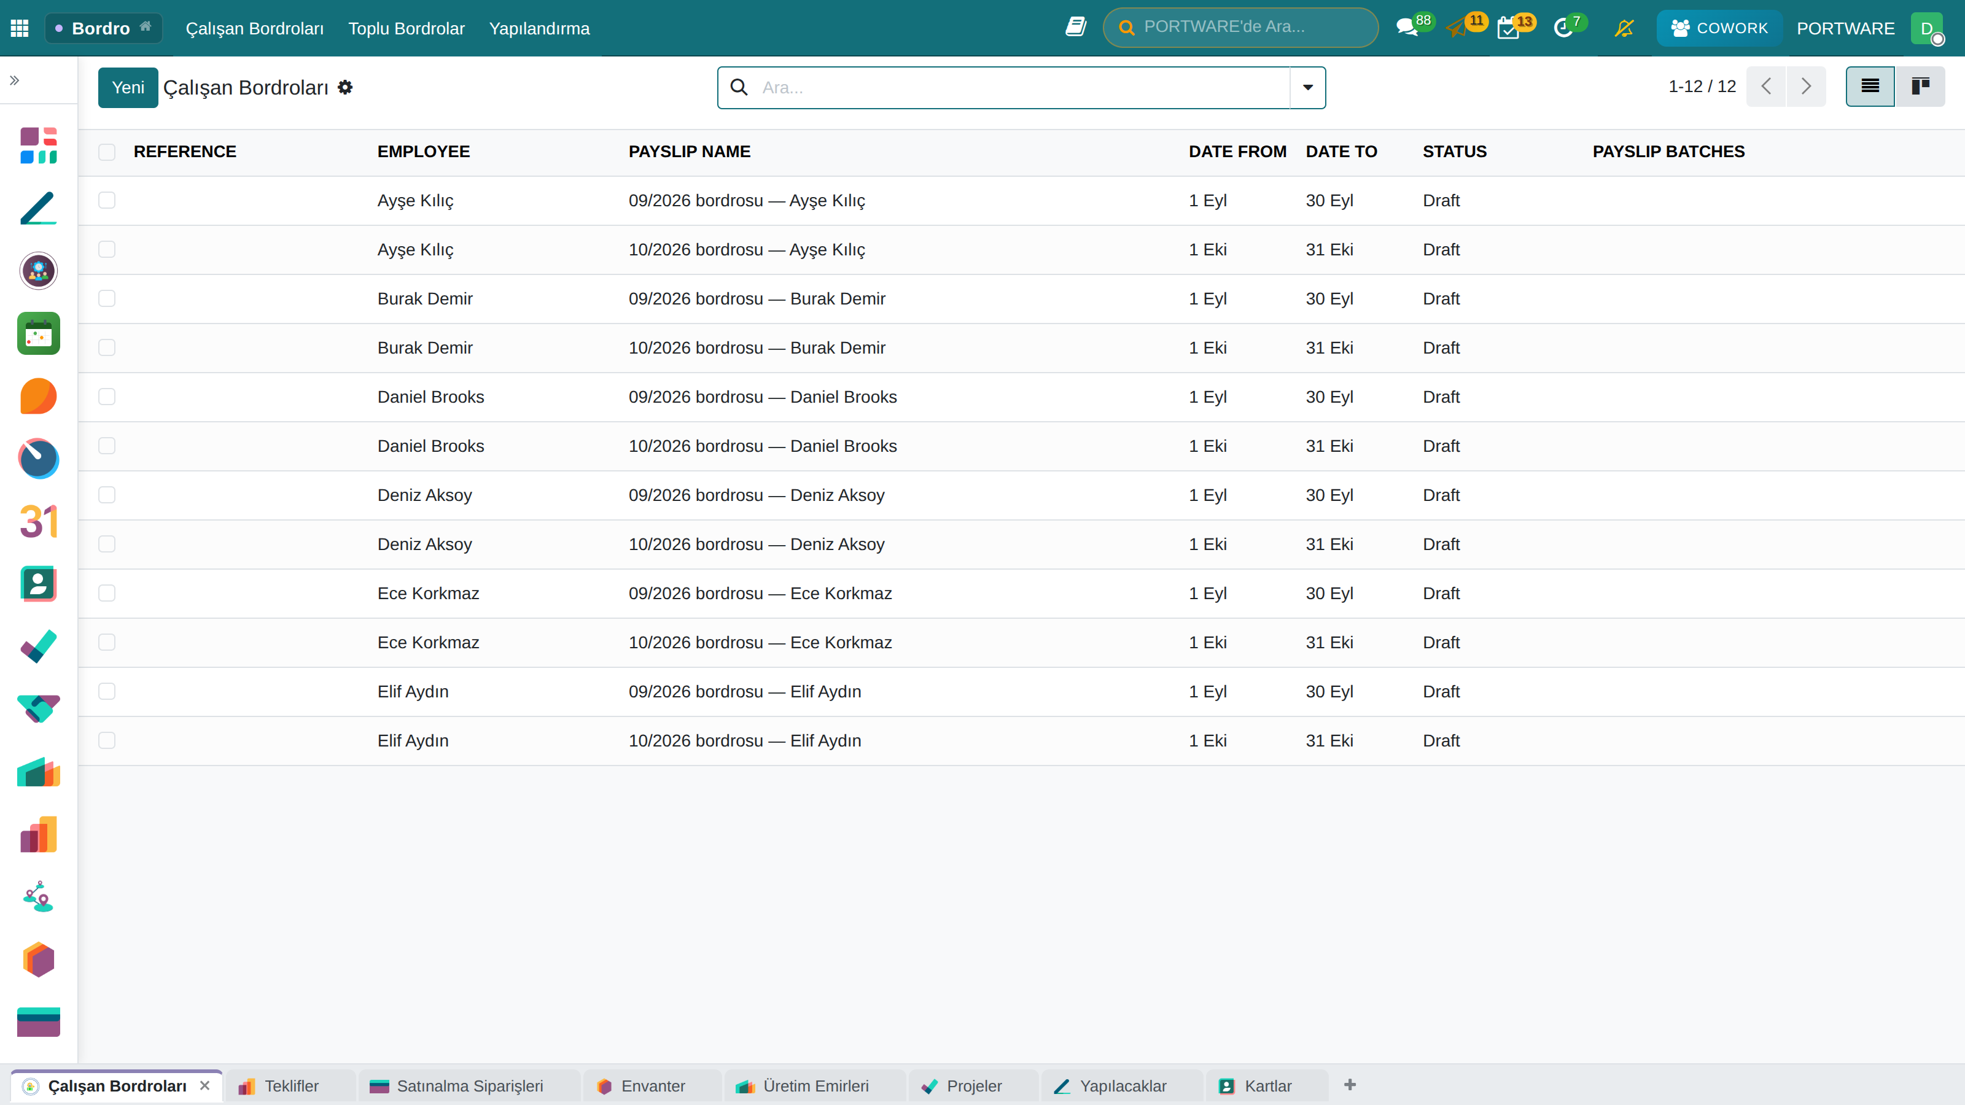Open the knowledge book icon in top bar

coord(1076,28)
